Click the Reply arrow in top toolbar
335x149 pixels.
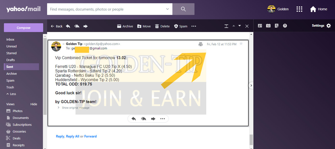[x=68, y=26]
